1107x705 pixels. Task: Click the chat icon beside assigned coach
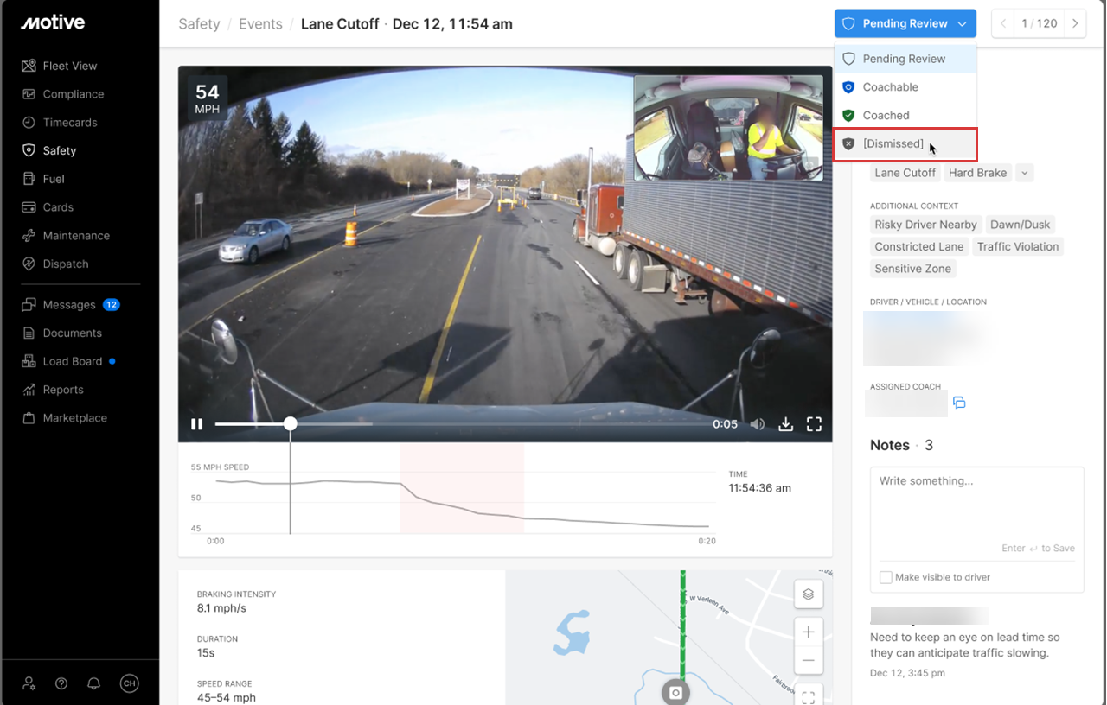959,403
